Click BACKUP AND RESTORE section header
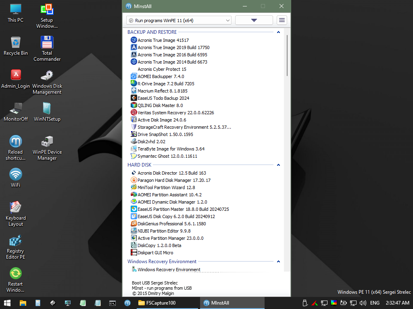This screenshot has width=413, height=309. point(152,32)
